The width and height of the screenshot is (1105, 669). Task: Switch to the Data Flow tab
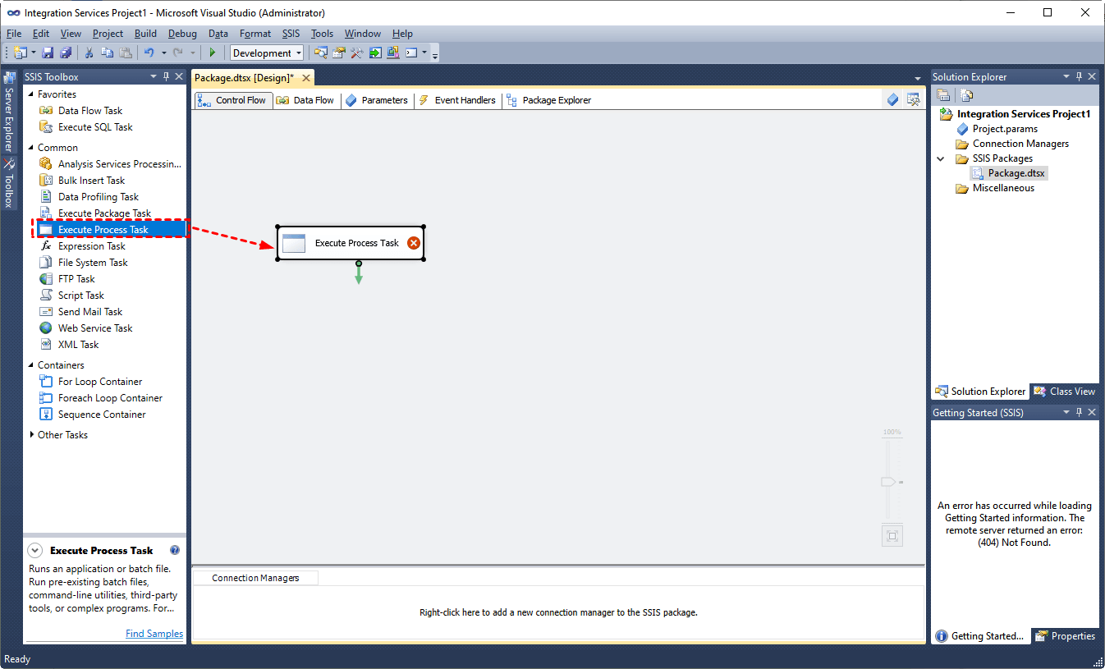coord(305,100)
